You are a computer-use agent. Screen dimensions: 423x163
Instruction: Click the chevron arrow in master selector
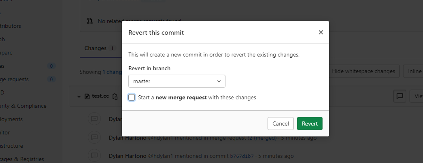(x=219, y=81)
